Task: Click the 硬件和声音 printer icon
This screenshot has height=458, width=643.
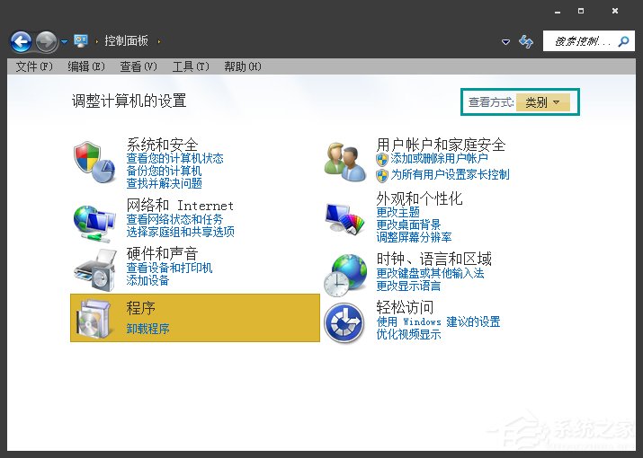Action: coord(95,270)
